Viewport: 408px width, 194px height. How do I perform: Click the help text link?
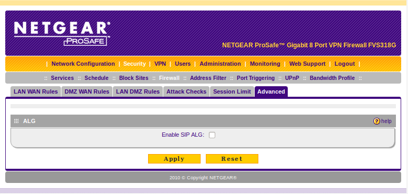click(386, 121)
